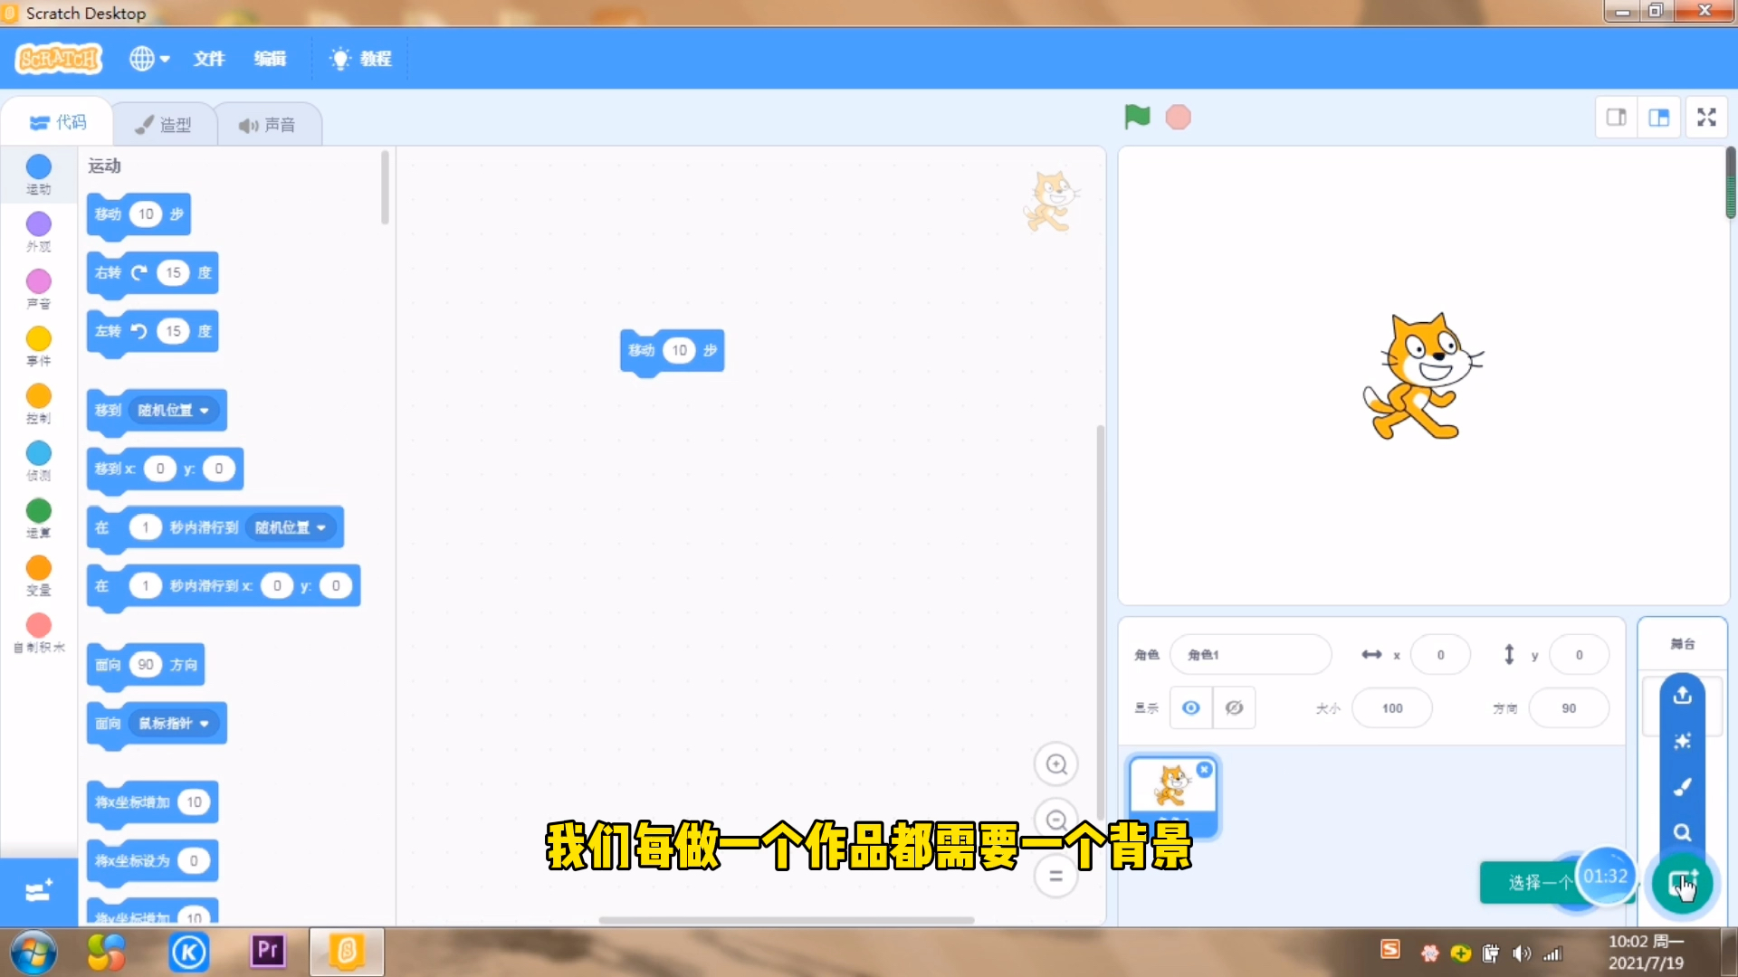This screenshot has height=977, width=1738.
Task: Reset workspace zoom with equals button
Action: point(1055,876)
